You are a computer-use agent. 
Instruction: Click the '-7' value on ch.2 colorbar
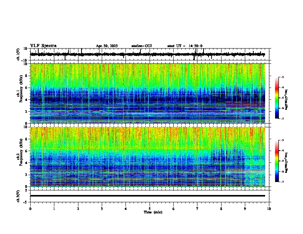tap(282, 182)
